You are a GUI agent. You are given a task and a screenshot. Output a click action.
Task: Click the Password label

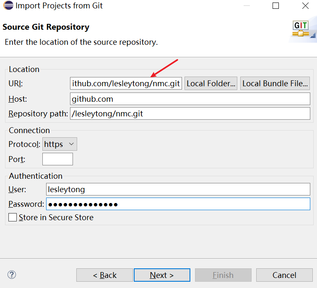tap(26, 204)
